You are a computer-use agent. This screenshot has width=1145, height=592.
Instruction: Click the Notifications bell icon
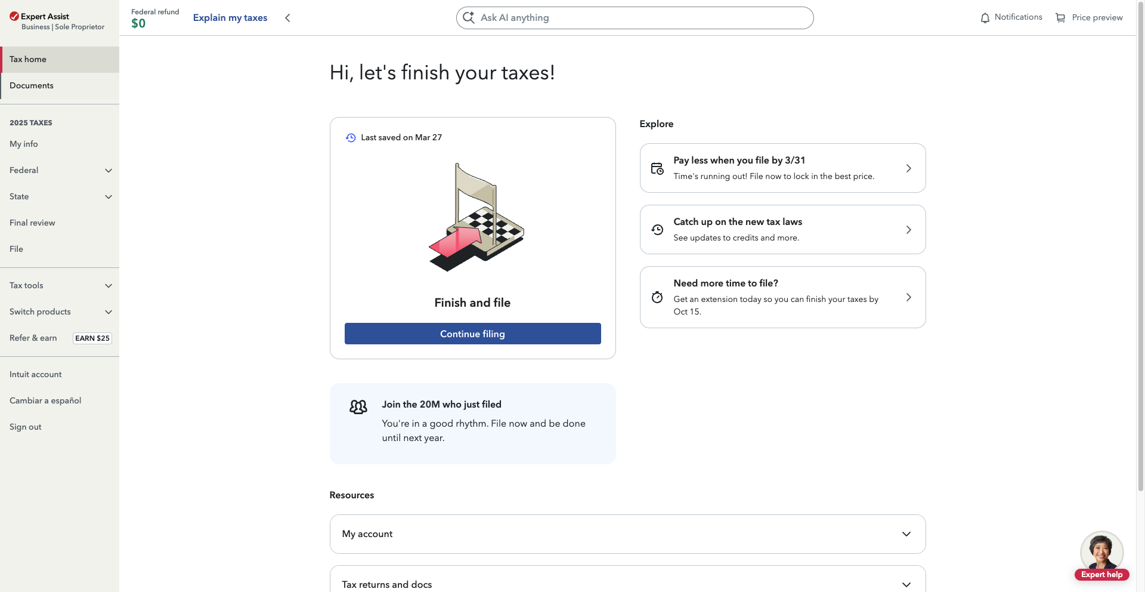985,18
